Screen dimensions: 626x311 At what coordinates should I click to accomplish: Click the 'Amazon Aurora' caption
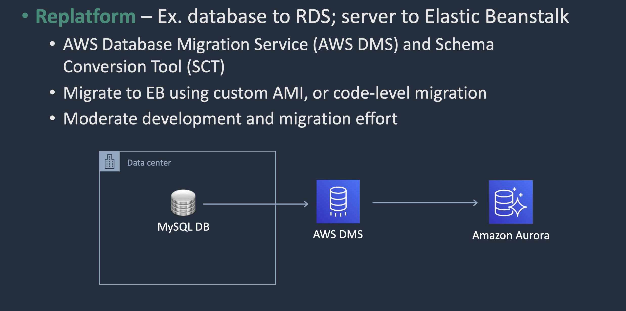(511, 235)
